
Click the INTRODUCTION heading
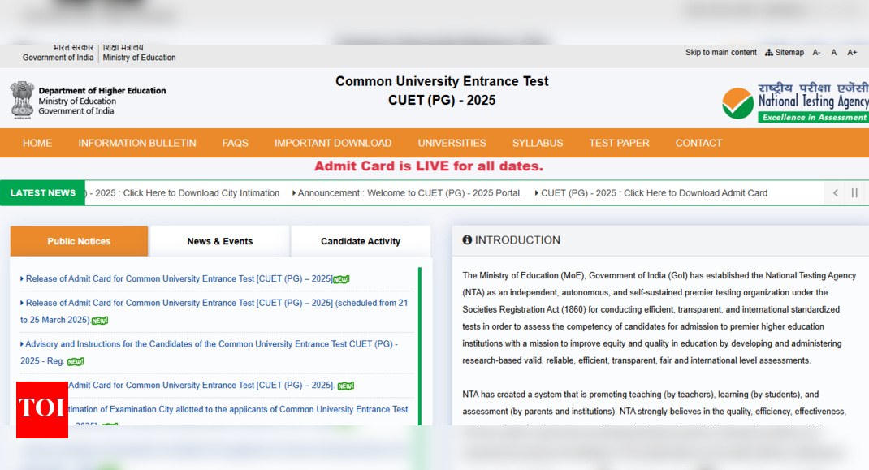click(x=517, y=240)
